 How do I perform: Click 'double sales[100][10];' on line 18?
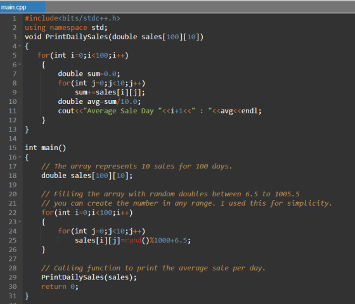coord(87,176)
